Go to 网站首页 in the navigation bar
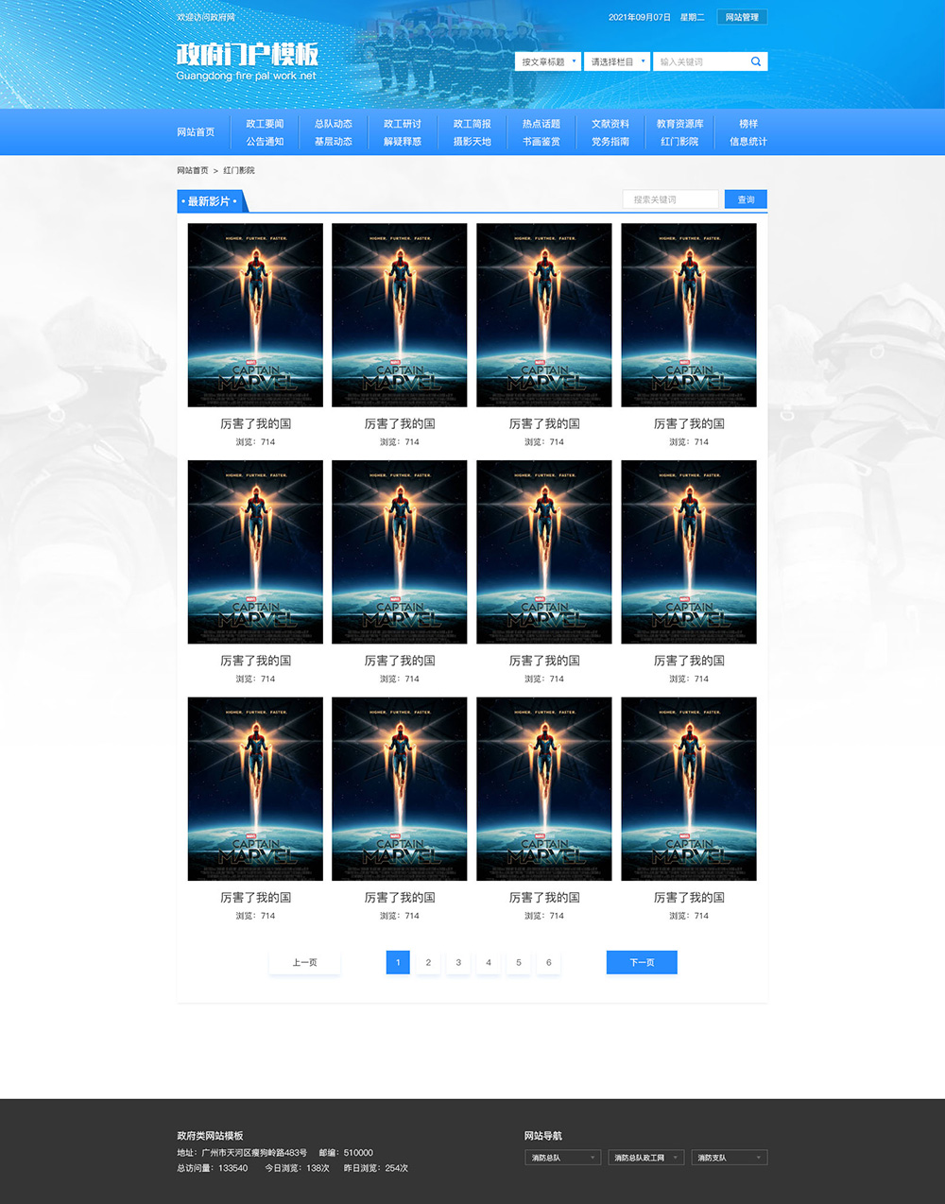 [196, 132]
